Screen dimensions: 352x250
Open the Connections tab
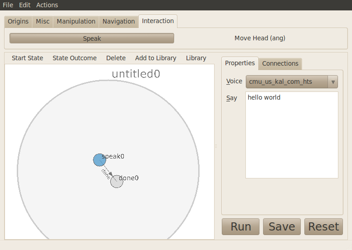coord(280,63)
